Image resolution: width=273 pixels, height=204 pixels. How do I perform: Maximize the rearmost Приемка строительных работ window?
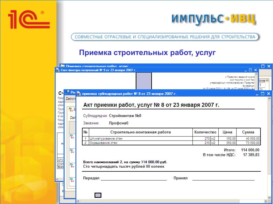(x=263, y=66)
